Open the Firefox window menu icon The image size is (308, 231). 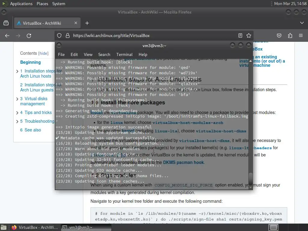coord(4,12)
